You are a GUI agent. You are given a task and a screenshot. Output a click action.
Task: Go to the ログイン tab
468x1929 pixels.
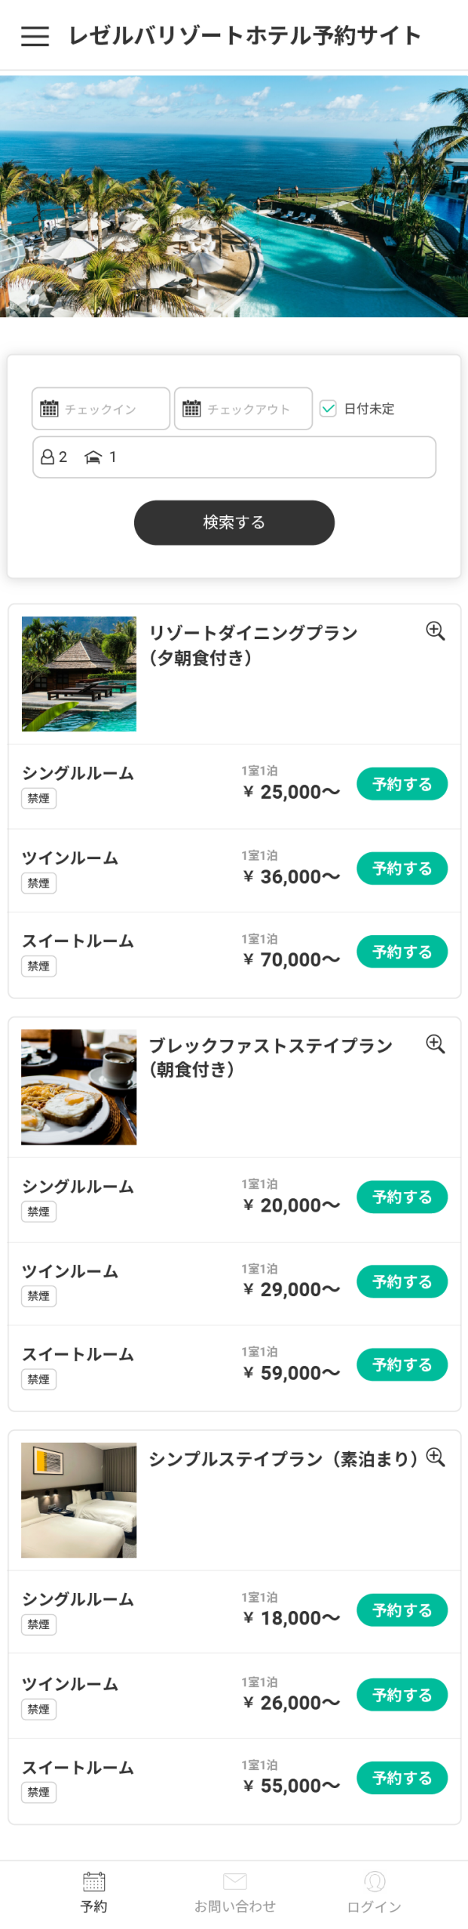pos(375,1891)
